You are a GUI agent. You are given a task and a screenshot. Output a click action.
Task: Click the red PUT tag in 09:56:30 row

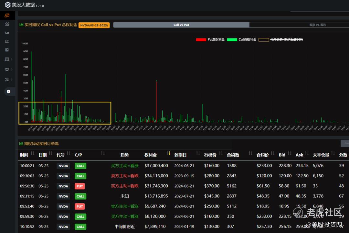tap(80, 186)
